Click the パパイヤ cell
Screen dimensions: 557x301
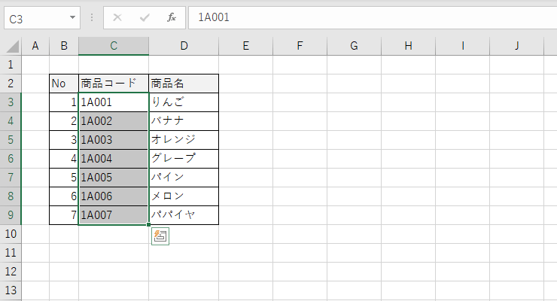coord(184,215)
